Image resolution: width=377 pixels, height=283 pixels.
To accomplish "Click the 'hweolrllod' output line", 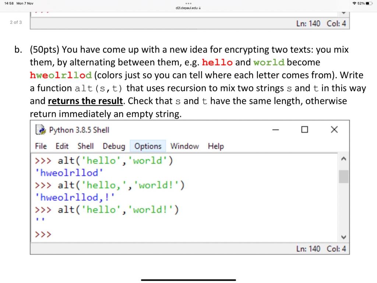I will coord(69,173).
